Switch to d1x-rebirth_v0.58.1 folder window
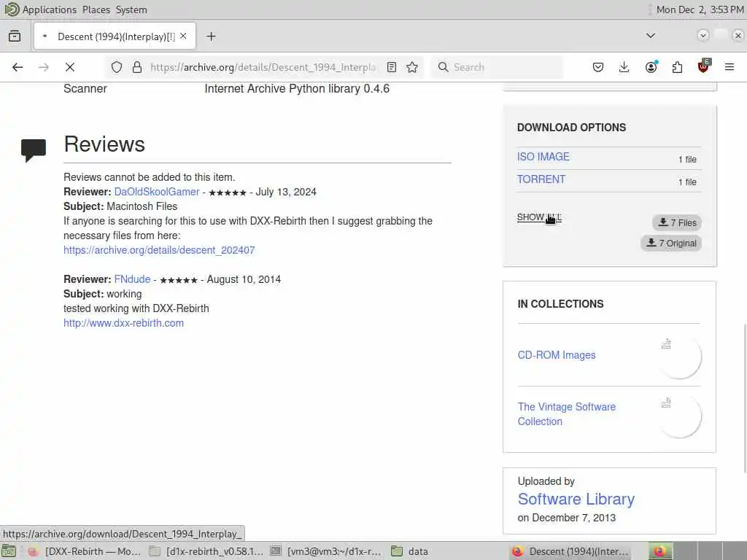Screen dimensions: 747x560 click(x=206, y=551)
